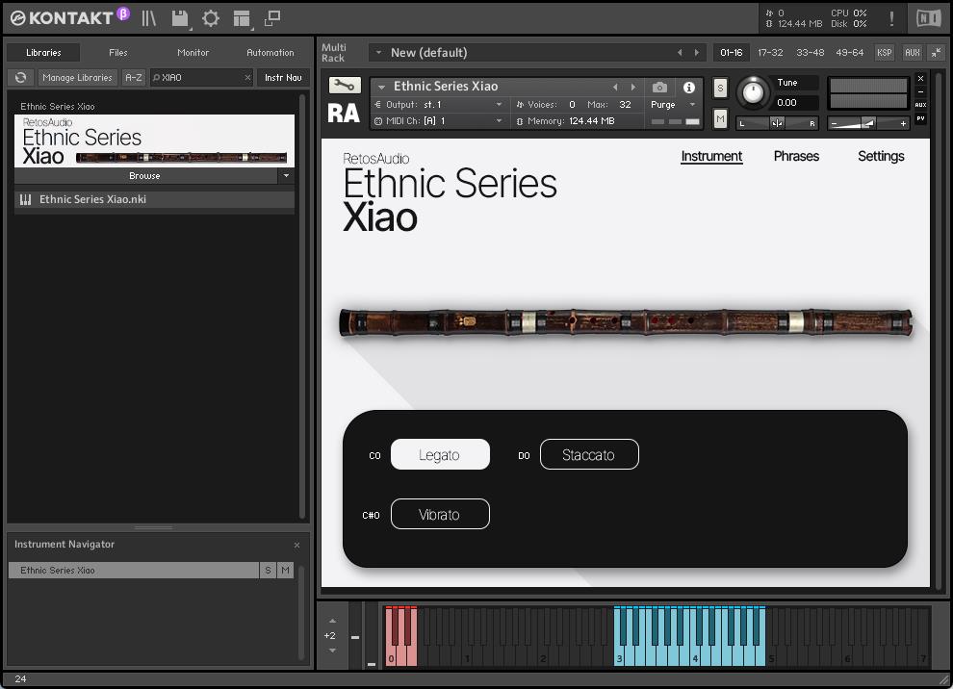Viewport: 953px width, 689px height.
Task: Close the Instrument Navigator panel
Action: tap(296, 545)
